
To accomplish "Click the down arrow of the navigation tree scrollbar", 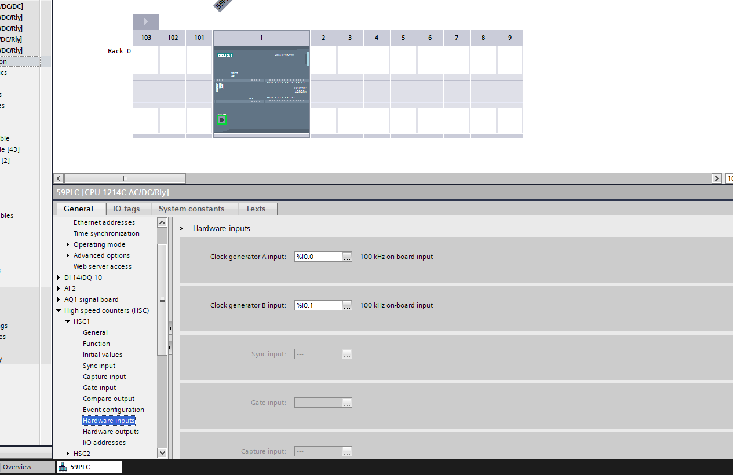I will [x=162, y=453].
